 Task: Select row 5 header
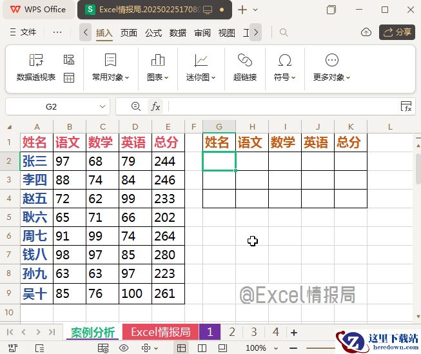coord(10,217)
